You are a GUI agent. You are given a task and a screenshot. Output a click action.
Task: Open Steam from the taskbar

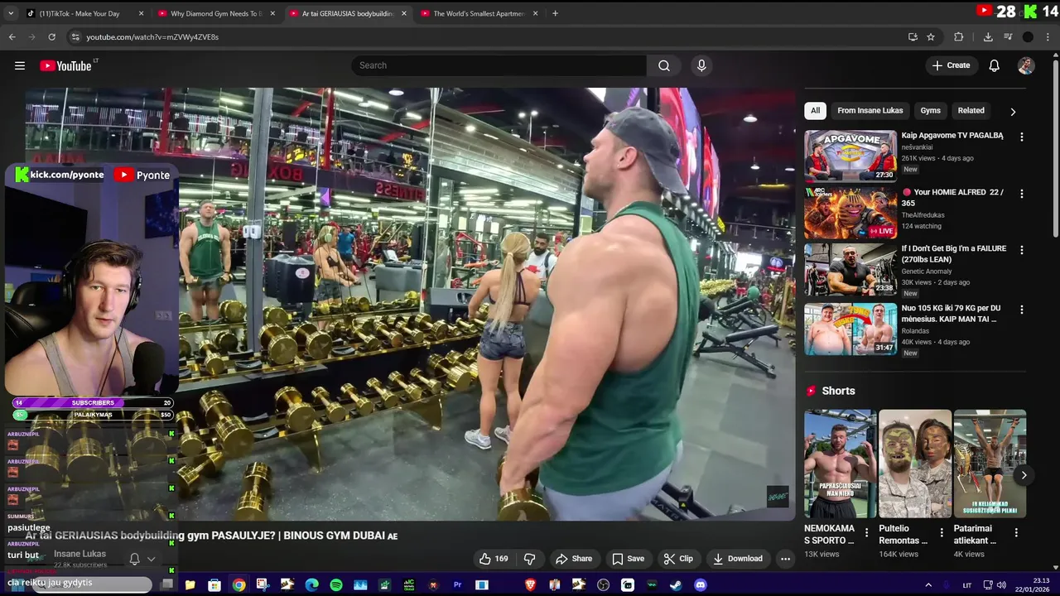[x=676, y=584]
